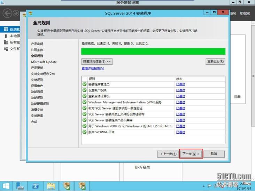255x191 pixels.
Task: Select the 安装规则 step in sidebar
Action: 37,80
